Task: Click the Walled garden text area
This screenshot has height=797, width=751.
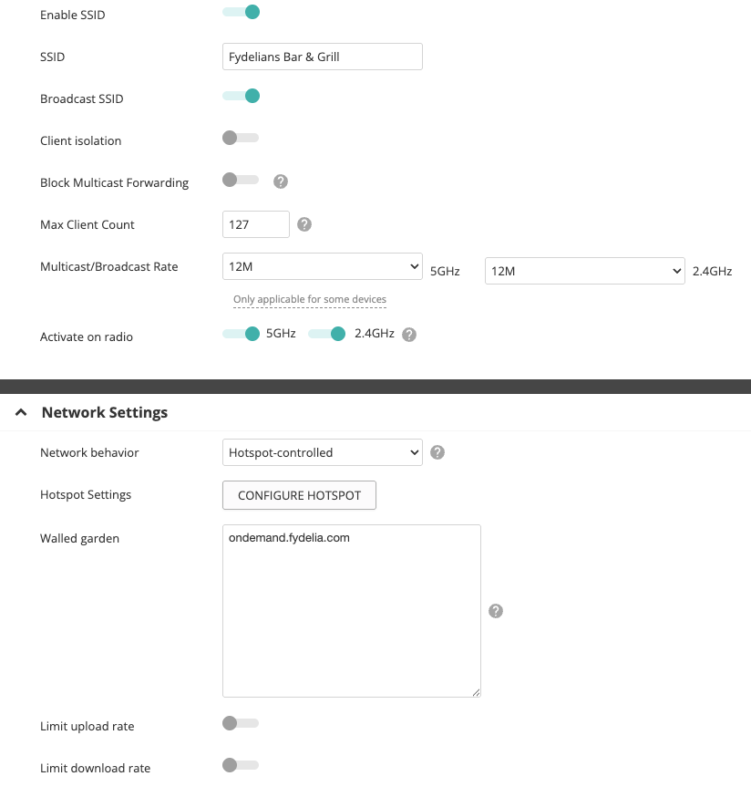Action: (351, 611)
